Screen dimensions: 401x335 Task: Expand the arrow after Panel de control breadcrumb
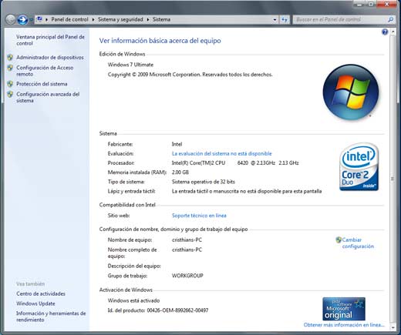[x=93, y=19]
